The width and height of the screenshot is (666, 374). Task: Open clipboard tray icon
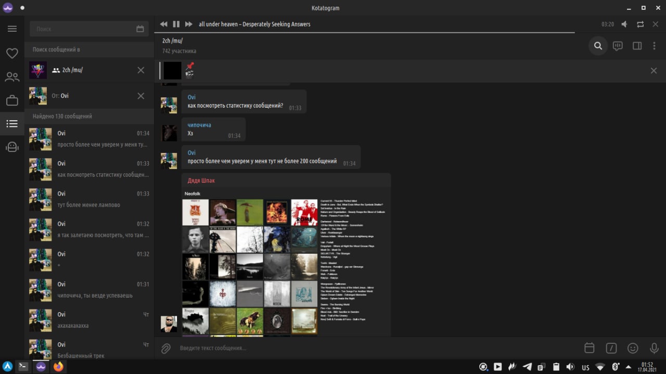coord(556,367)
